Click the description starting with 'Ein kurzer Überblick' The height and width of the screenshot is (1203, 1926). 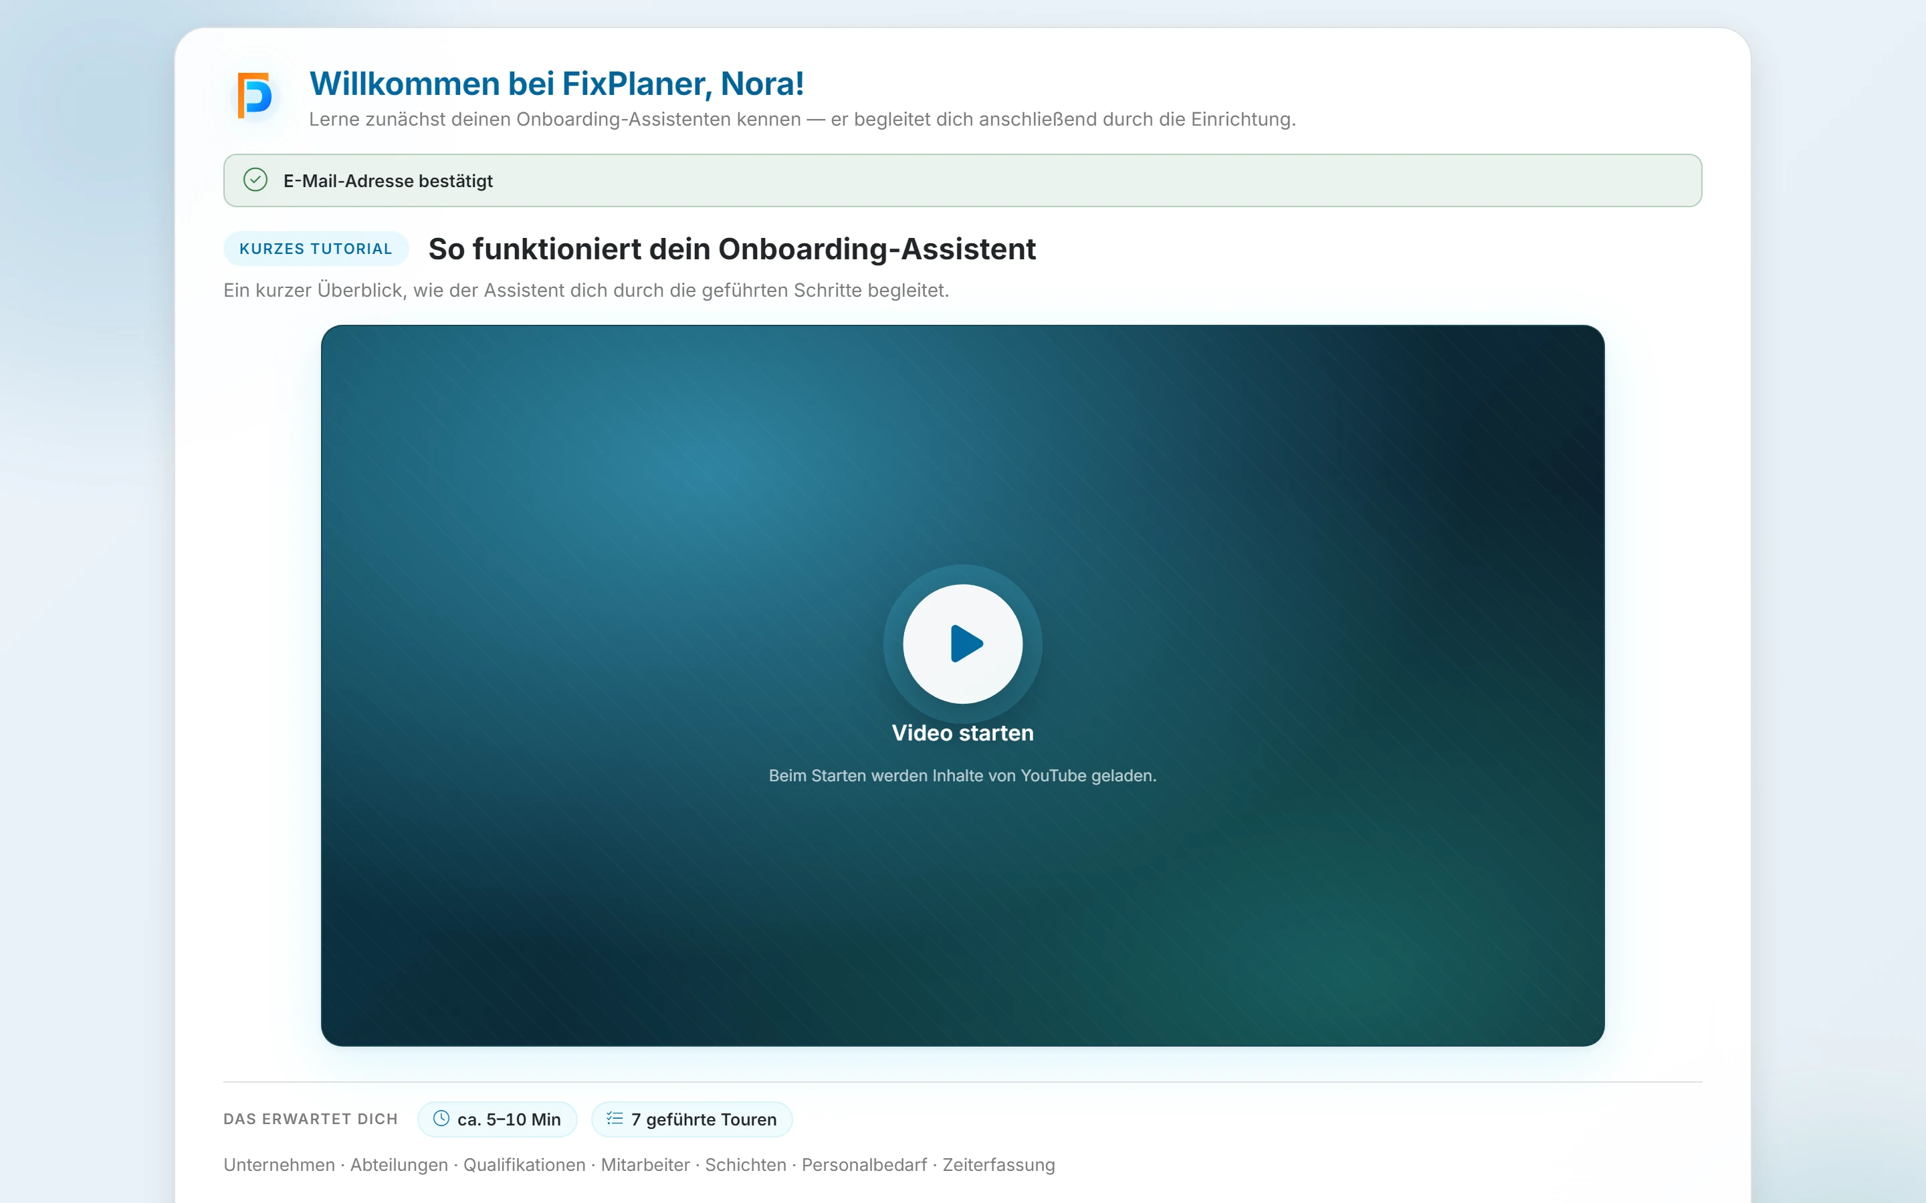[586, 291]
